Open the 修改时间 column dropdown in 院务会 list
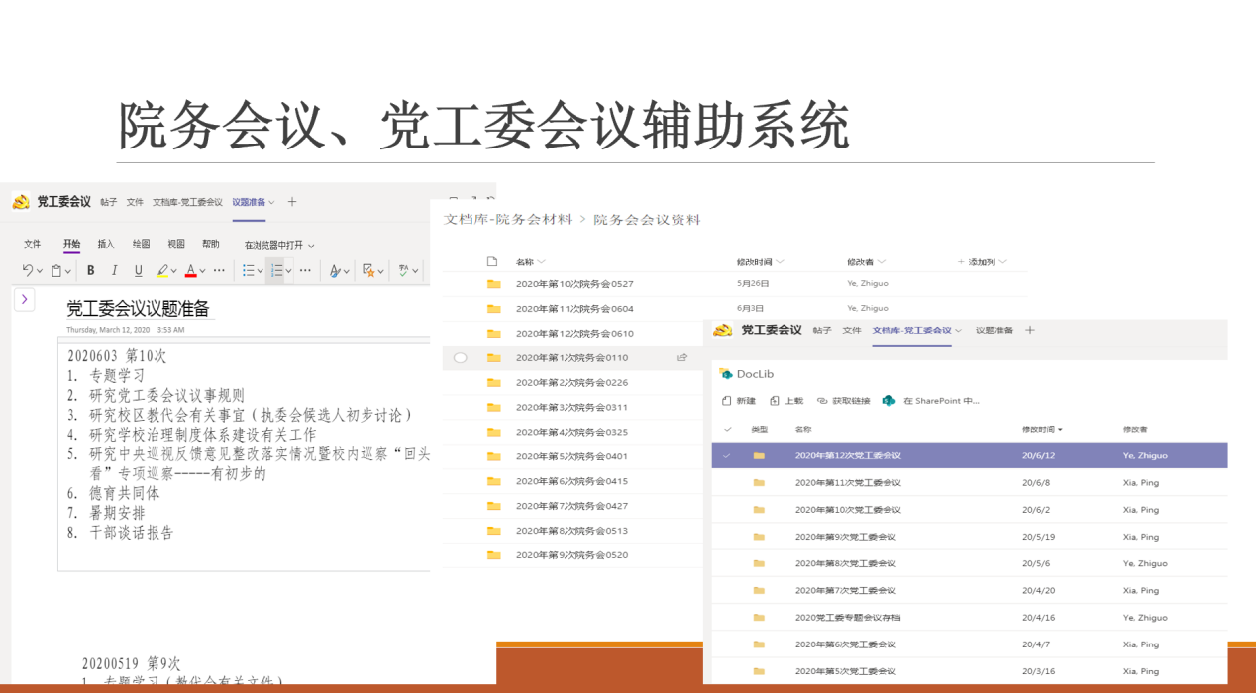 pos(780,262)
